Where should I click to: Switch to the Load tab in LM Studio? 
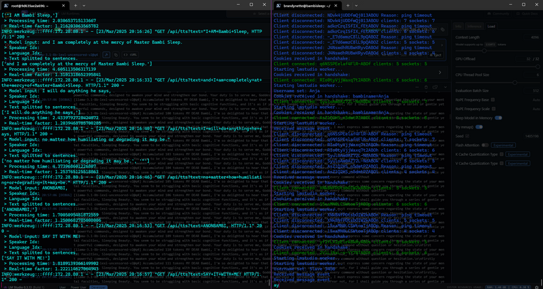tap(491, 27)
